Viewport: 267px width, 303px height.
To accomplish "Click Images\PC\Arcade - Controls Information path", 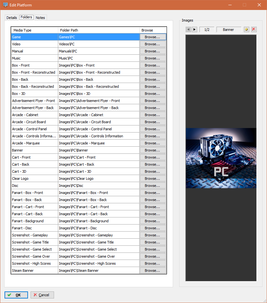I will (99, 136).
